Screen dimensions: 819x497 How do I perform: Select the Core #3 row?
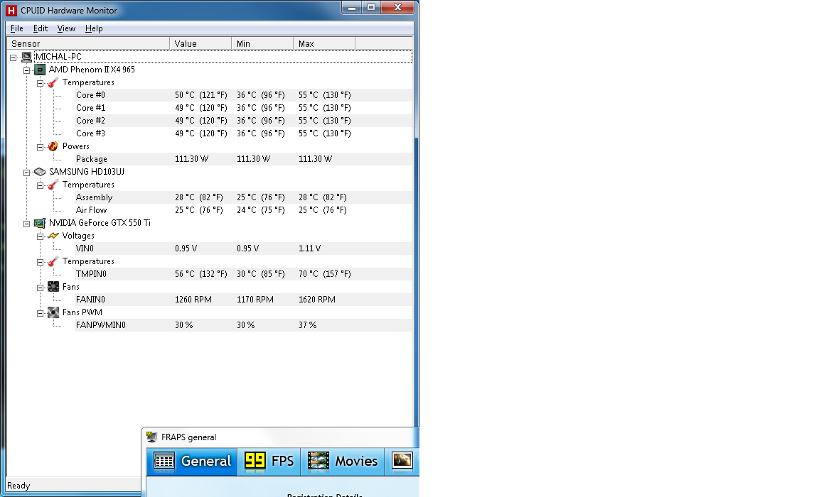click(243, 133)
